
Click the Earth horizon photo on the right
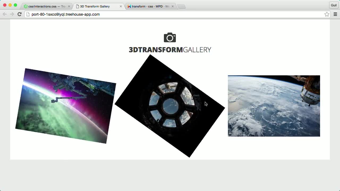(x=274, y=106)
